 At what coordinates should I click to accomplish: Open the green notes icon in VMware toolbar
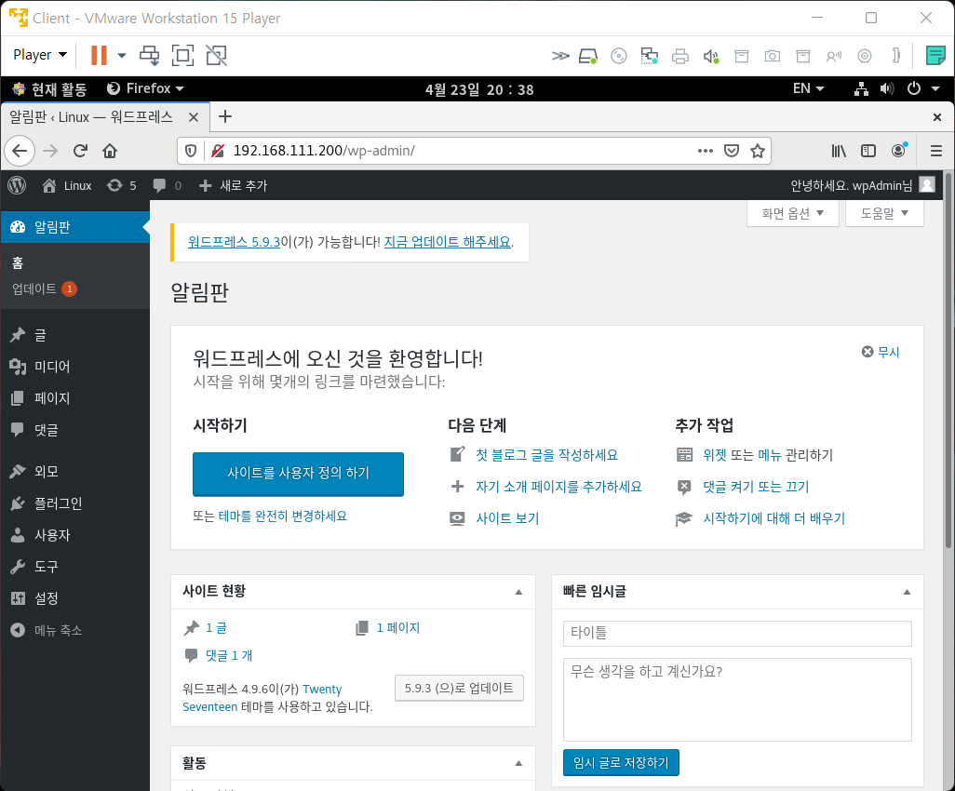tap(935, 56)
